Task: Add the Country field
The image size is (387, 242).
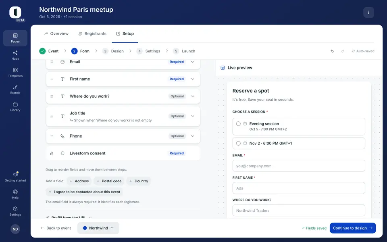Action: coord(138,181)
